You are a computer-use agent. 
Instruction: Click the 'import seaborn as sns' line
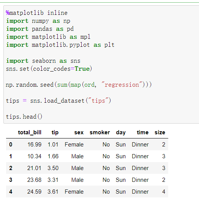tap(43, 61)
